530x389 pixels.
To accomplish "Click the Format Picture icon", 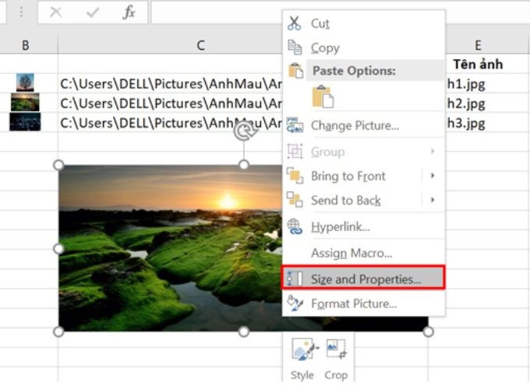I will [x=295, y=303].
